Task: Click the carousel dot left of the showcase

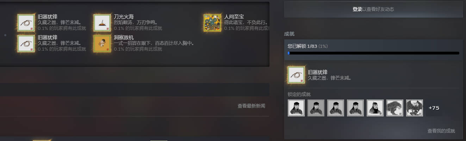Action: pyautogui.click(x=5, y=35)
